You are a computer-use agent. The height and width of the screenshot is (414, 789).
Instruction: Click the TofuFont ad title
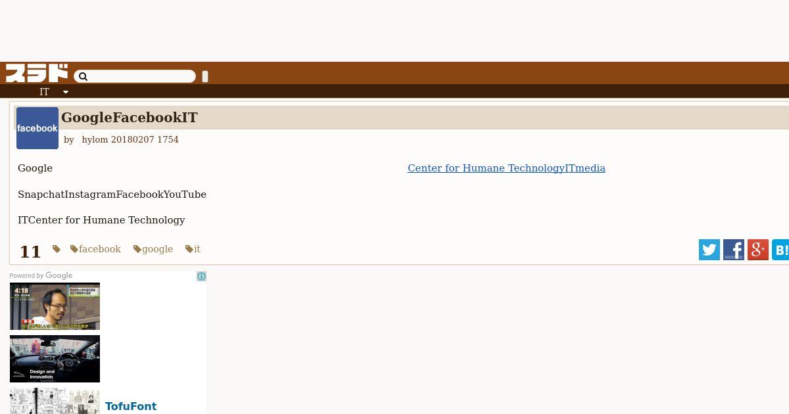(131, 406)
